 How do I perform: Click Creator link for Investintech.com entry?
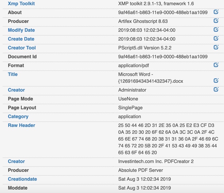click(16, 161)
